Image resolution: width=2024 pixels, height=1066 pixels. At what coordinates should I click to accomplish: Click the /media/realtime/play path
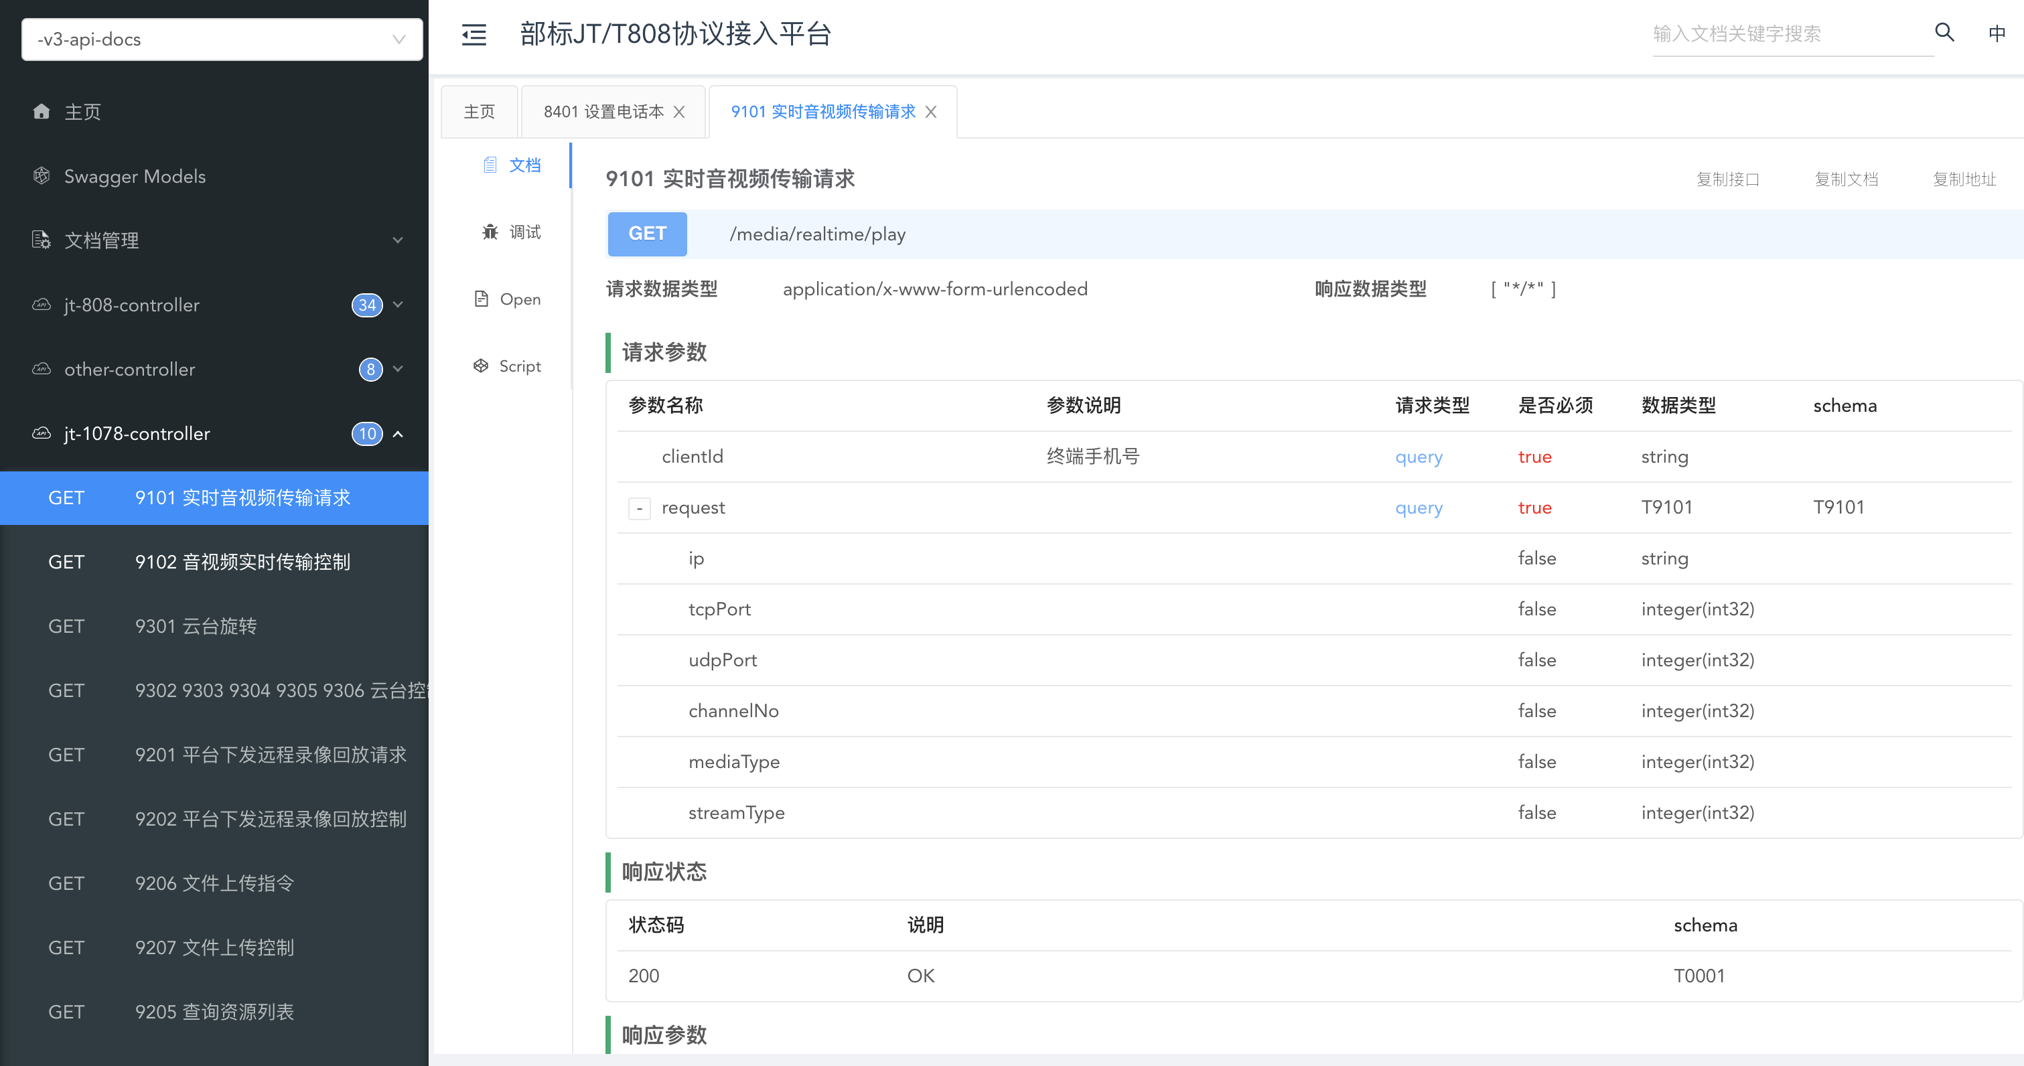pos(817,234)
